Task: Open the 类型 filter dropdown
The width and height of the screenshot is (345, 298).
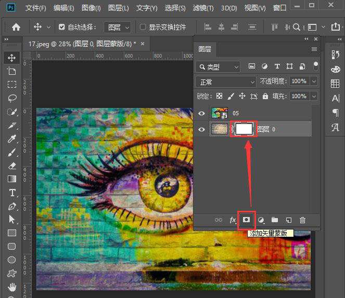Action: click(218, 66)
